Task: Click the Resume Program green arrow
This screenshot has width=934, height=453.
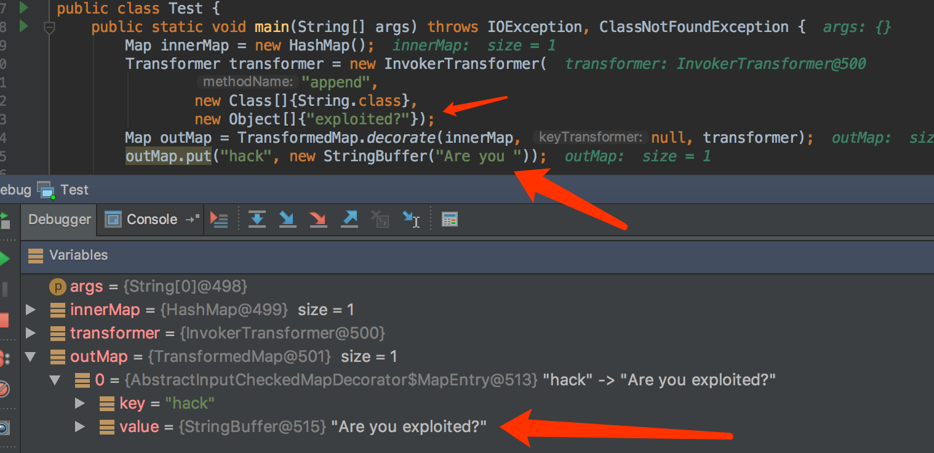Action: click(x=4, y=259)
